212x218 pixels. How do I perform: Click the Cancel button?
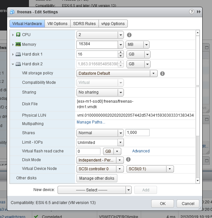188,203
